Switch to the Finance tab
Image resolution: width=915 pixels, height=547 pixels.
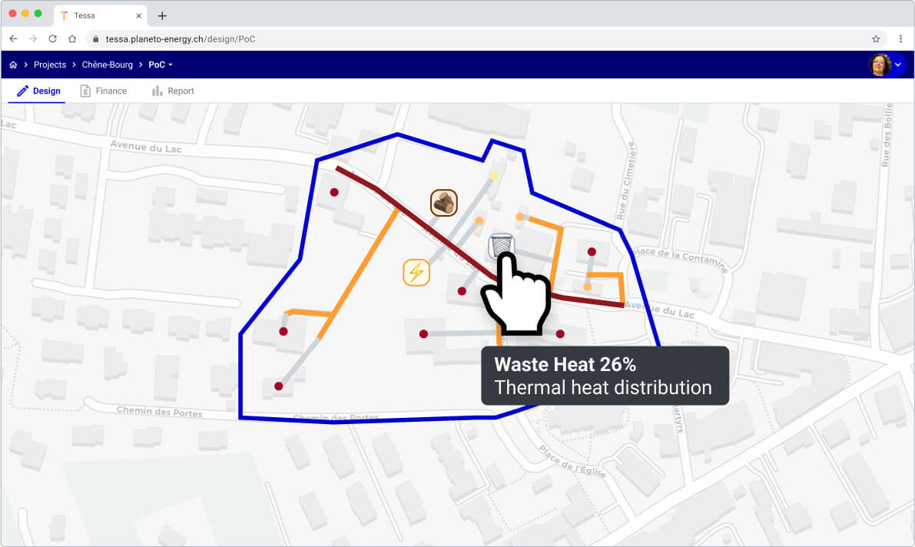104,91
